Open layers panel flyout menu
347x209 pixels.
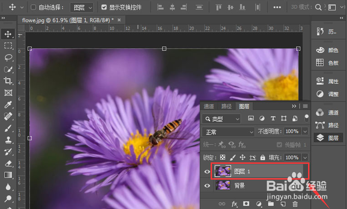[305, 106]
